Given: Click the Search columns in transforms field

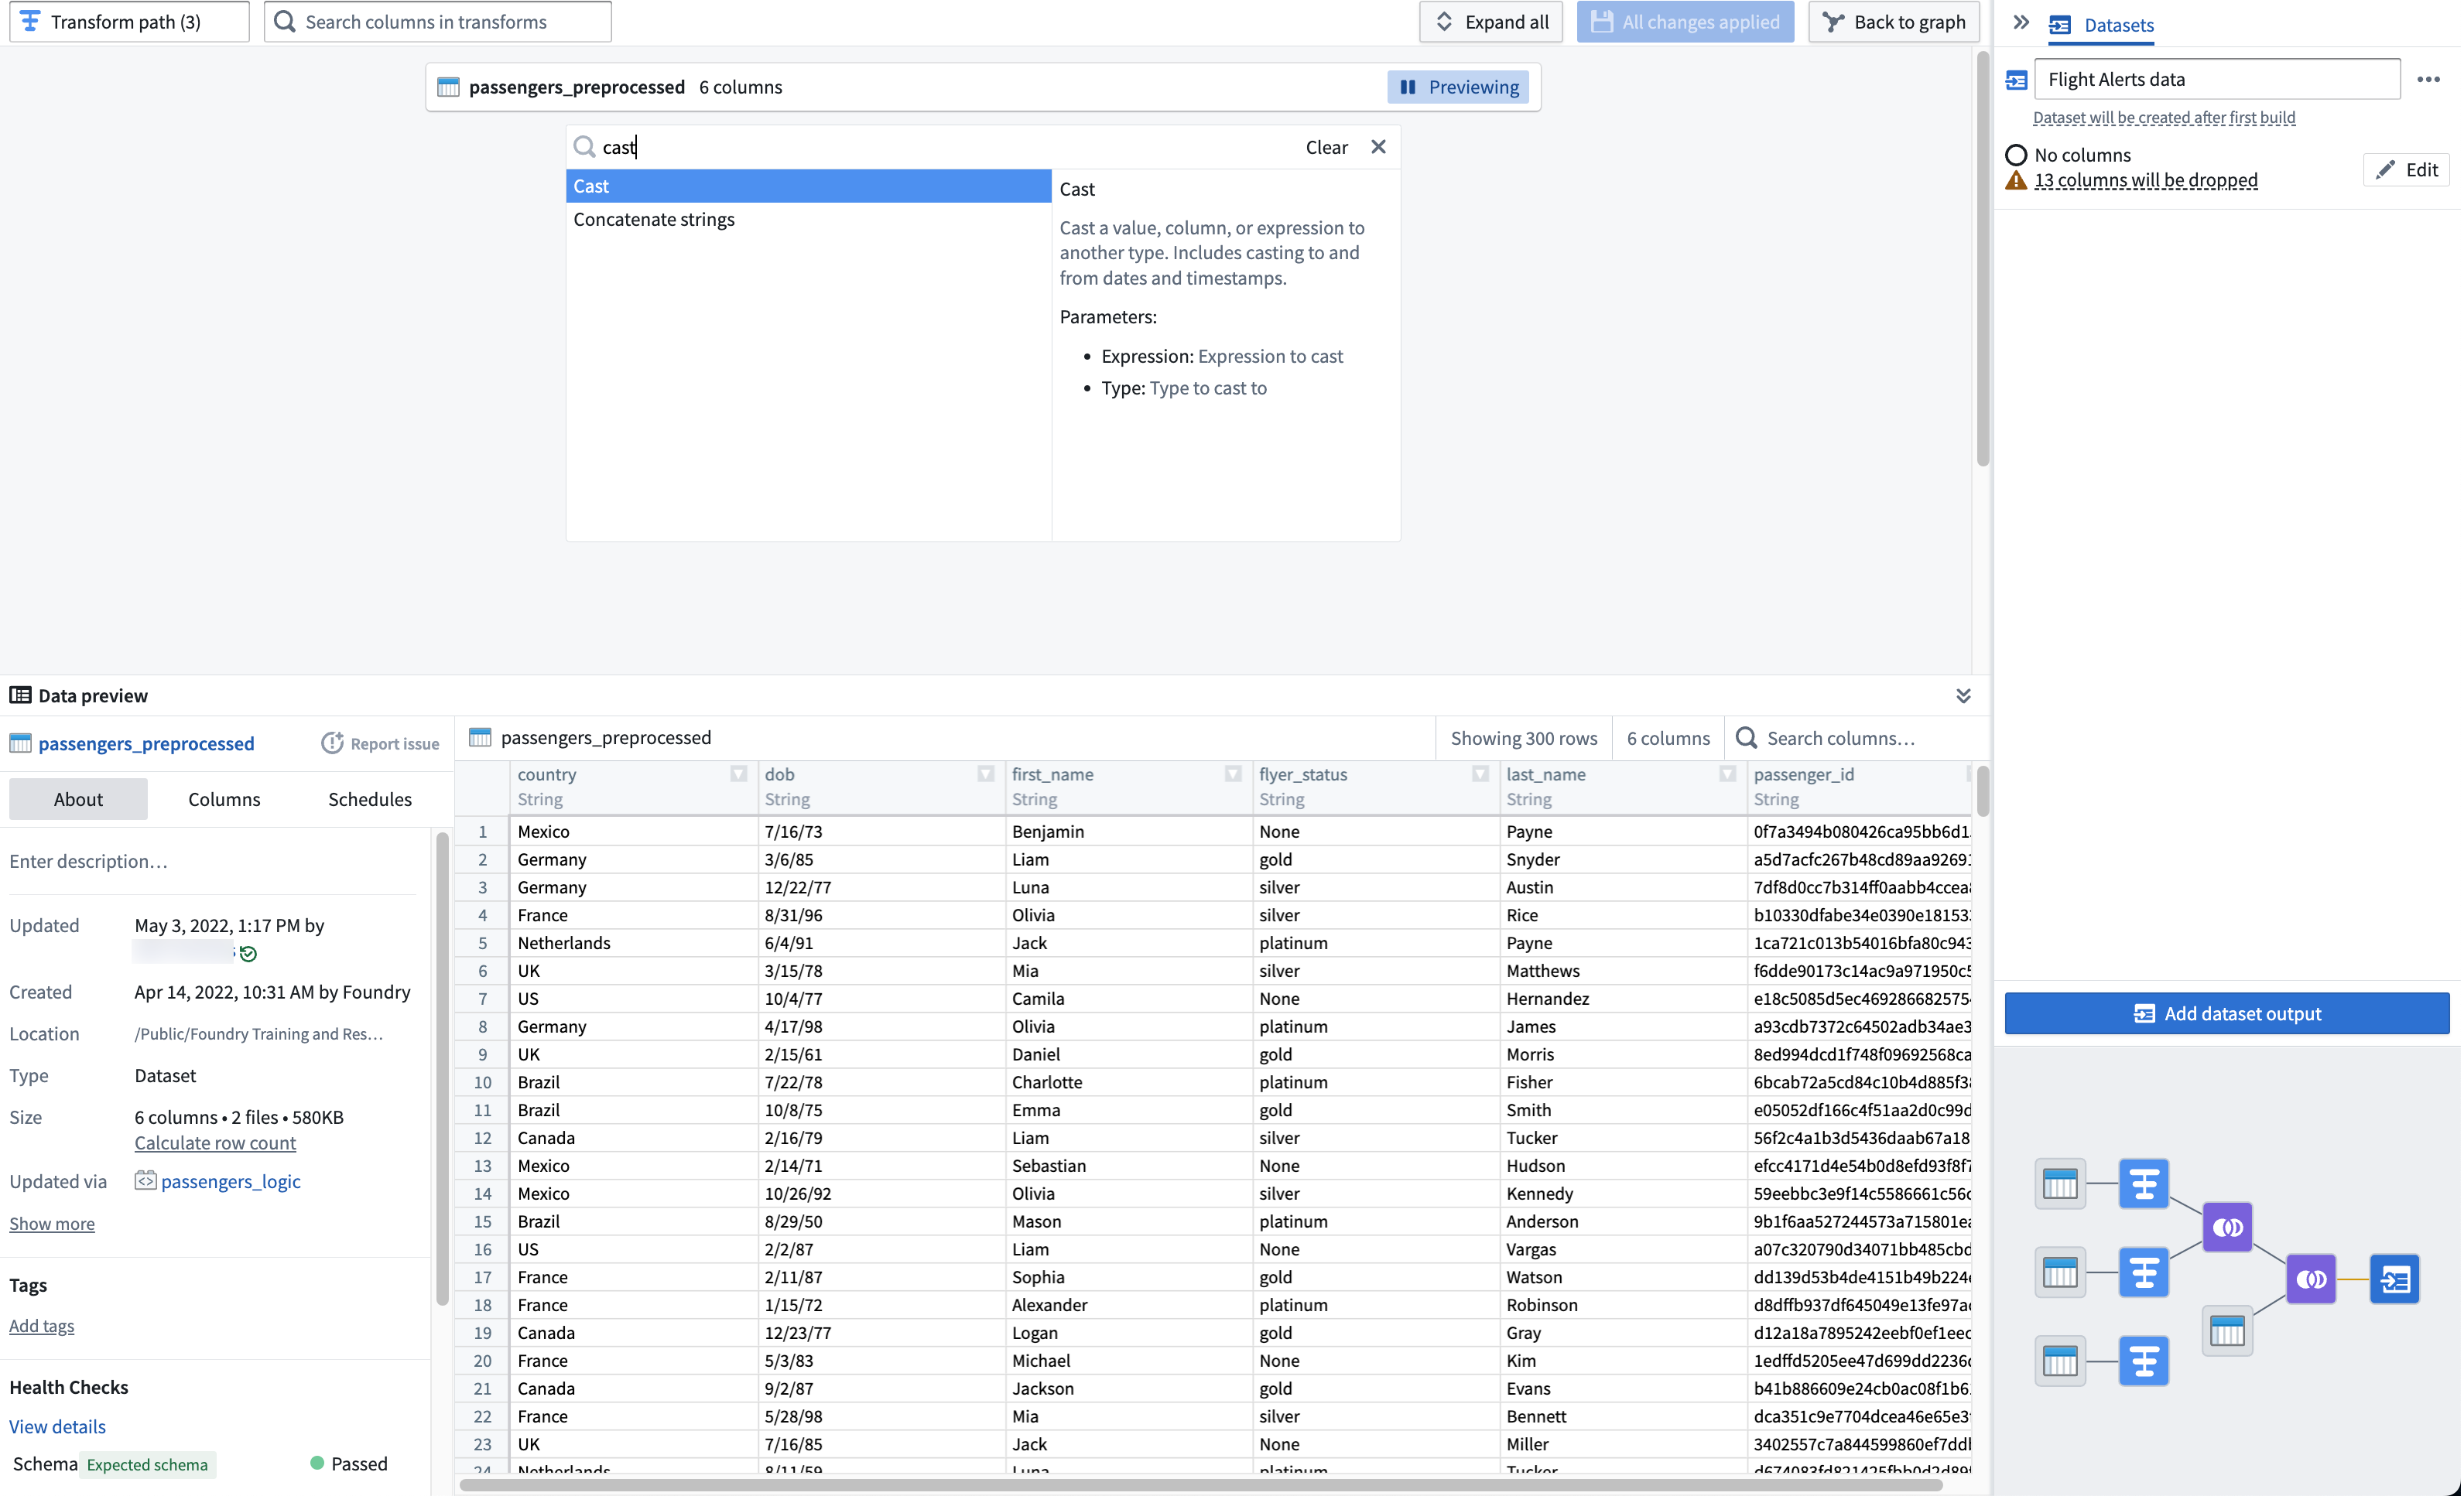Looking at the screenshot, I should [437, 21].
